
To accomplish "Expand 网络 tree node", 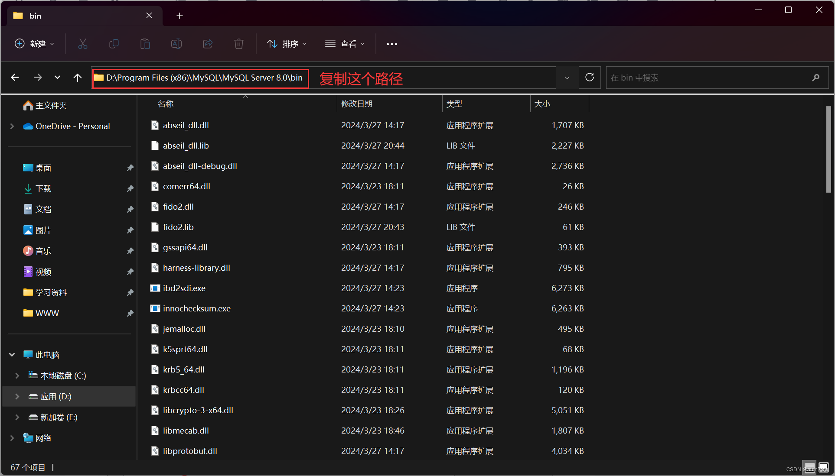I will tap(12, 438).
